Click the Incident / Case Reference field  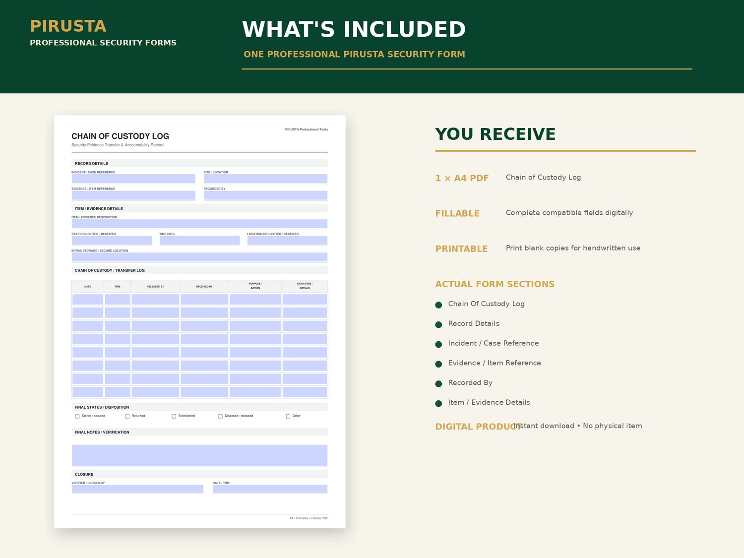click(133, 179)
